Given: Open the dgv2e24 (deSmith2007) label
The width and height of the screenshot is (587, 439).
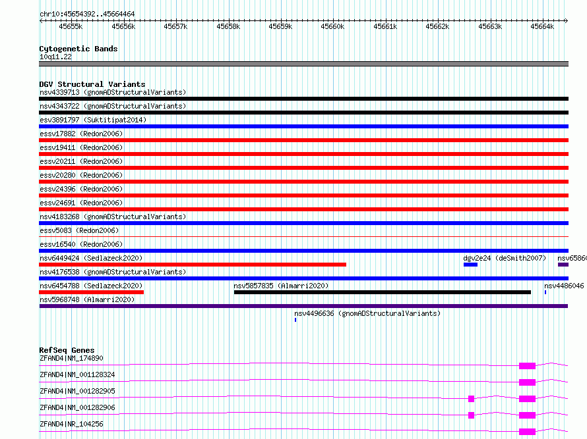Looking at the screenshot, I should coord(505,258).
